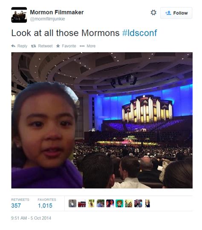202x230 pixels.
Task: Click the Favorite text label
Action: [x=69, y=46]
